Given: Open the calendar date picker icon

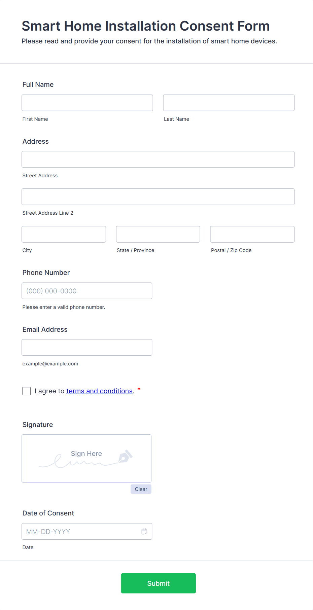Looking at the screenshot, I should 144,531.
